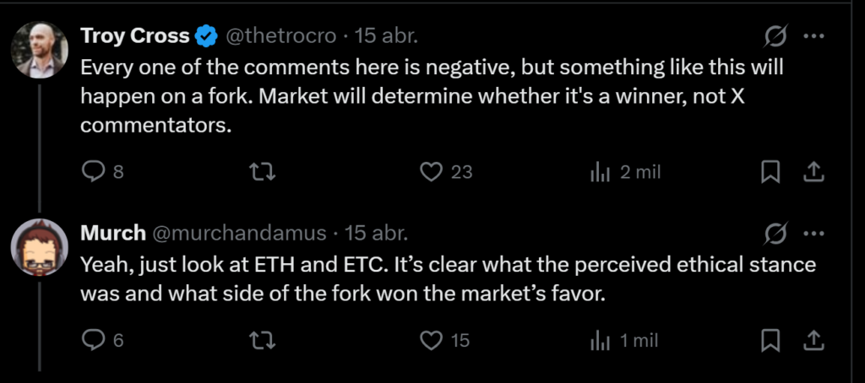Like Murch's post
This screenshot has width=865, height=383.
point(432,340)
